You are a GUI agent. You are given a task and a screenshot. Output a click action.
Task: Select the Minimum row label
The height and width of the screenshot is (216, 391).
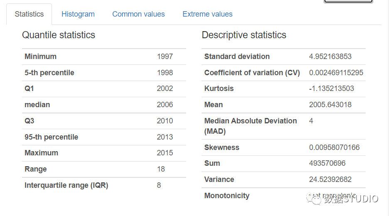tap(40, 56)
